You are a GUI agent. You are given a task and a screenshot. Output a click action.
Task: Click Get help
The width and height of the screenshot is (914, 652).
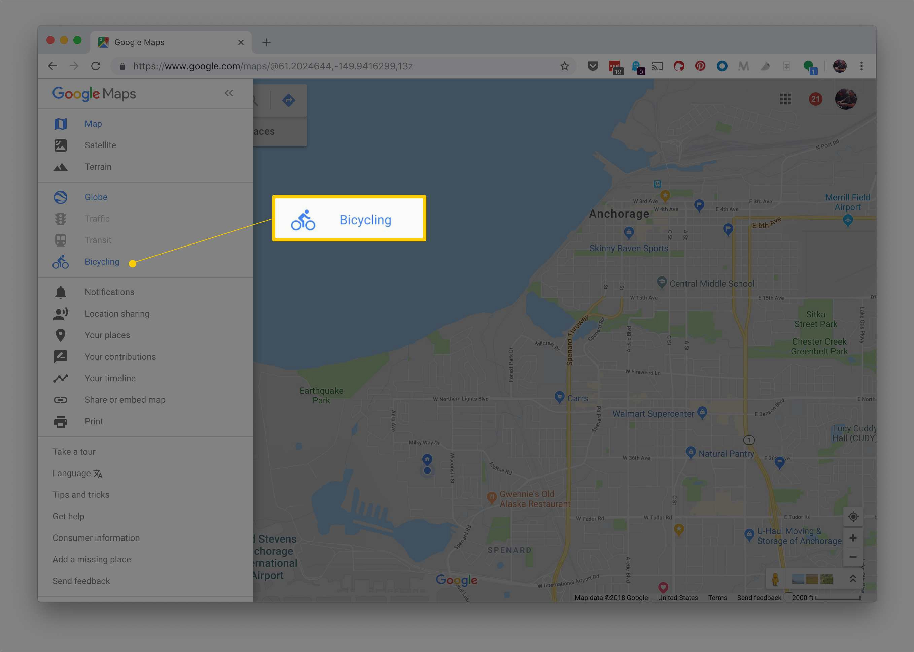pos(68,517)
